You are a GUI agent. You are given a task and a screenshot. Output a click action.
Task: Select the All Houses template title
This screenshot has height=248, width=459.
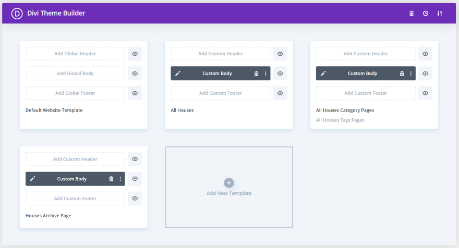click(182, 110)
